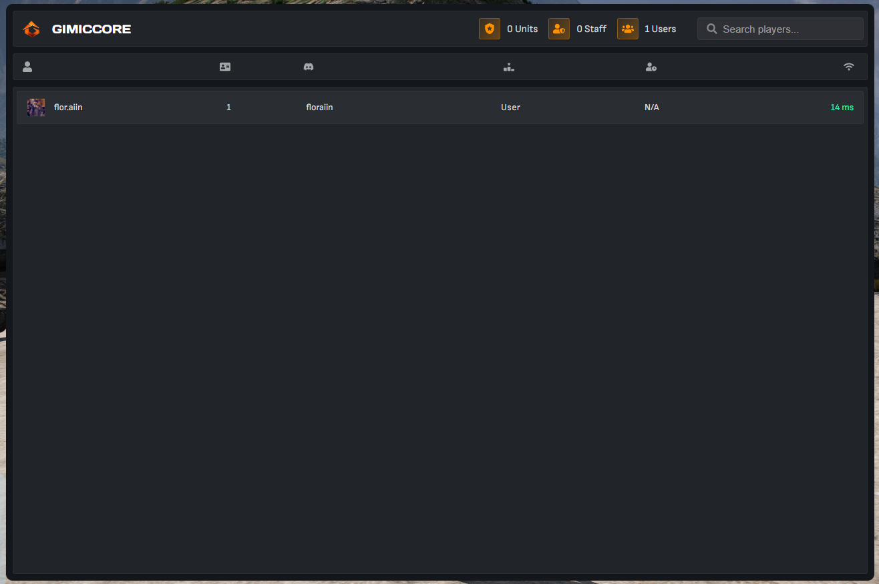Click the player name column person icon
The width and height of the screenshot is (879, 584).
(27, 67)
